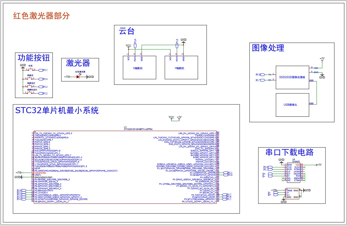Click +5V symbol at CH340C VCC pin
Viewport: 347px width, 226px height.
(x=319, y=165)
